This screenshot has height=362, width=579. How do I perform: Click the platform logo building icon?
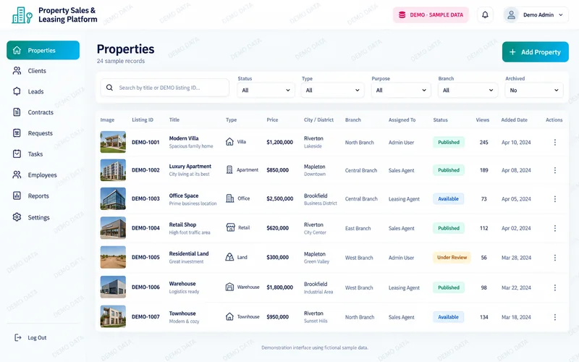pos(22,15)
